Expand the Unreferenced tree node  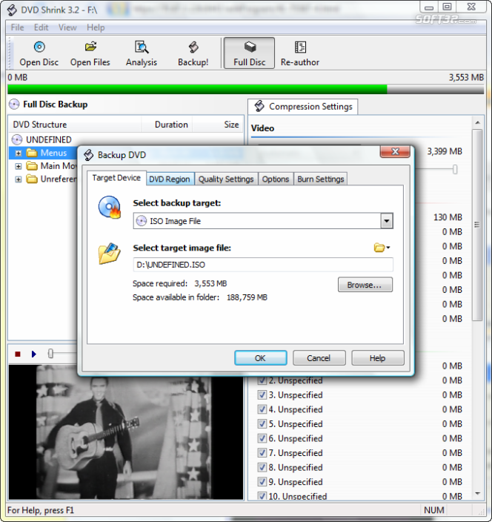pyautogui.click(x=19, y=179)
